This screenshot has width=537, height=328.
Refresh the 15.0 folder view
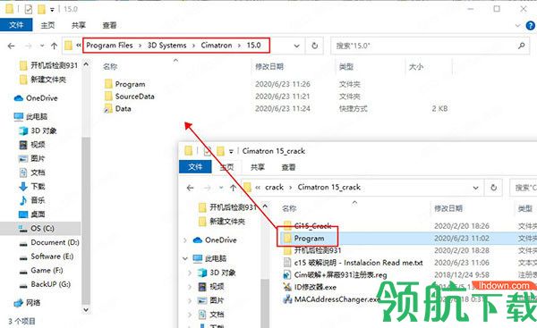click(314, 46)
